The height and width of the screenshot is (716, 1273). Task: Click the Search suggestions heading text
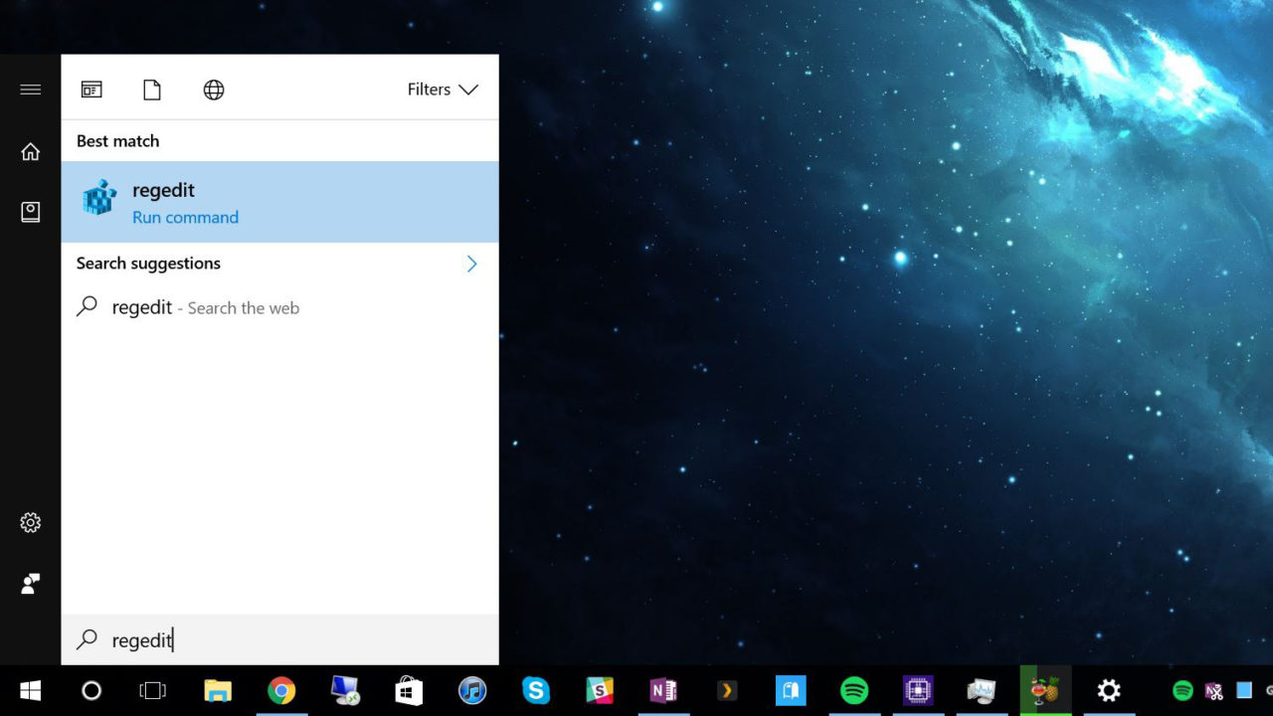point(148,264)
